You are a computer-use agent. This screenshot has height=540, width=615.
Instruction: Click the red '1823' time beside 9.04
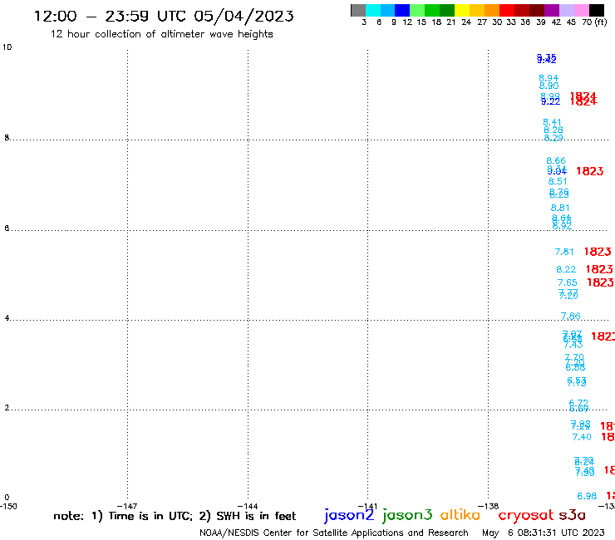[589, 171]
